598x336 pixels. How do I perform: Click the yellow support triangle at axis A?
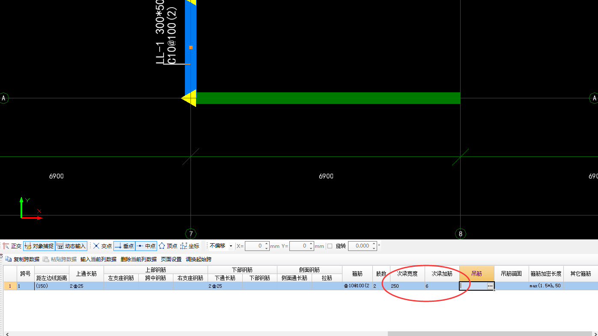pos(189,98)
